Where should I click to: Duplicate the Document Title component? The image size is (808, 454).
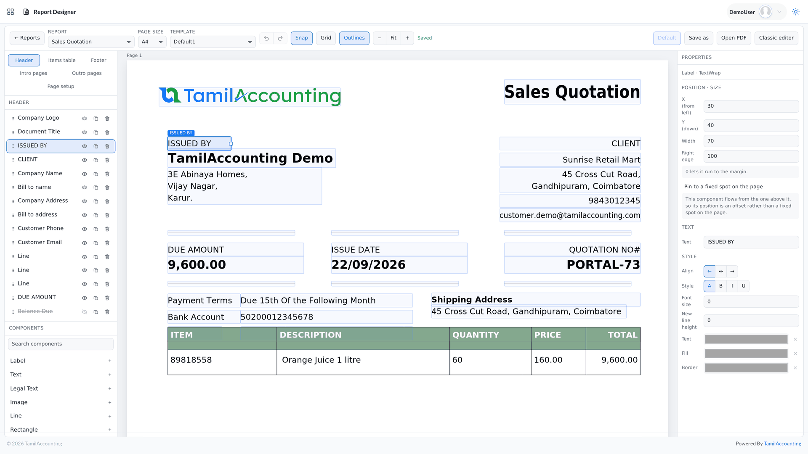pos(96,132)
